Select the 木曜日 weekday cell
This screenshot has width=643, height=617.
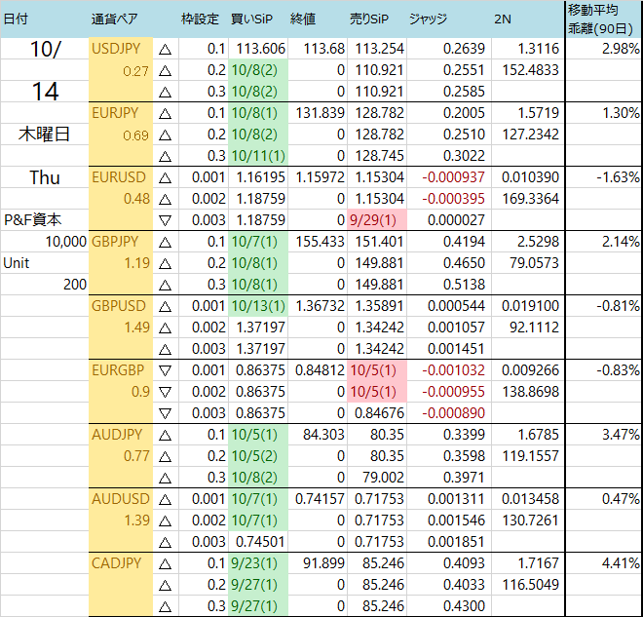[x=44, y=135]
